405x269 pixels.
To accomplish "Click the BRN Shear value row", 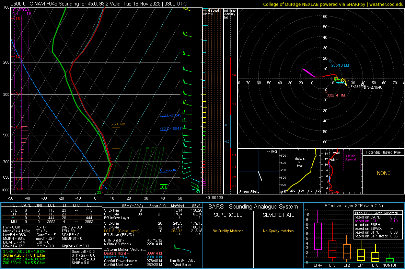I will pyautogui.click(x=133, y=240).
